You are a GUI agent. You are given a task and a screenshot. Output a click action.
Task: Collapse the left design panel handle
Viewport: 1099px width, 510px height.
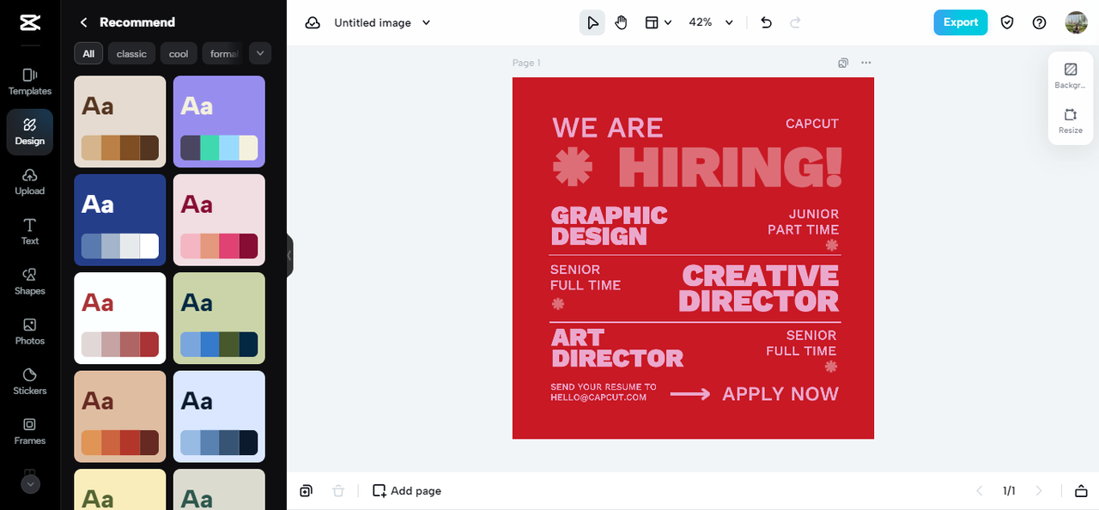(x=289, y=255)
